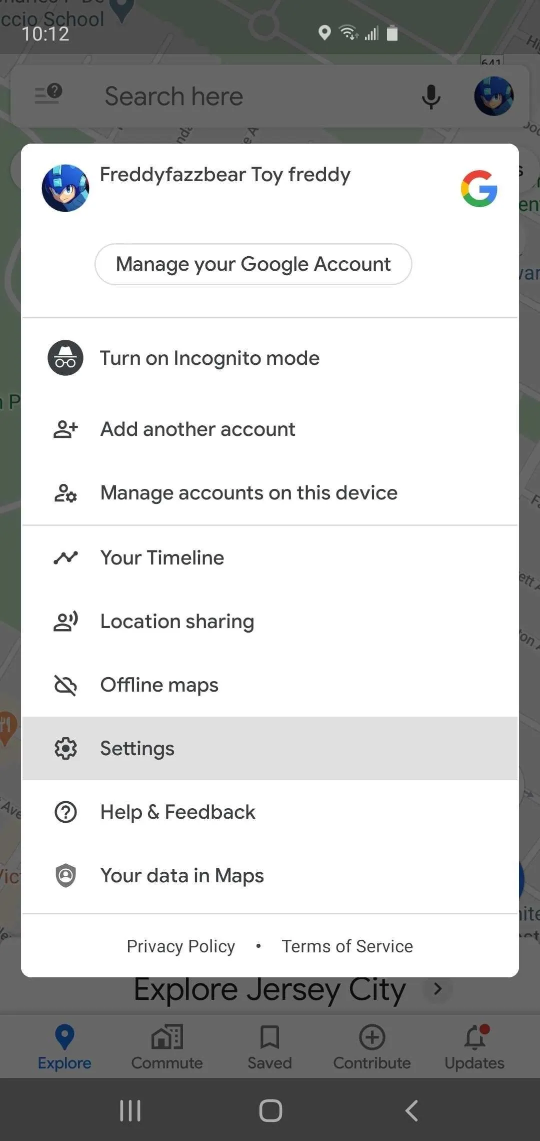
Task: Click Manage your Google Account button
Action: coord(253,264)
